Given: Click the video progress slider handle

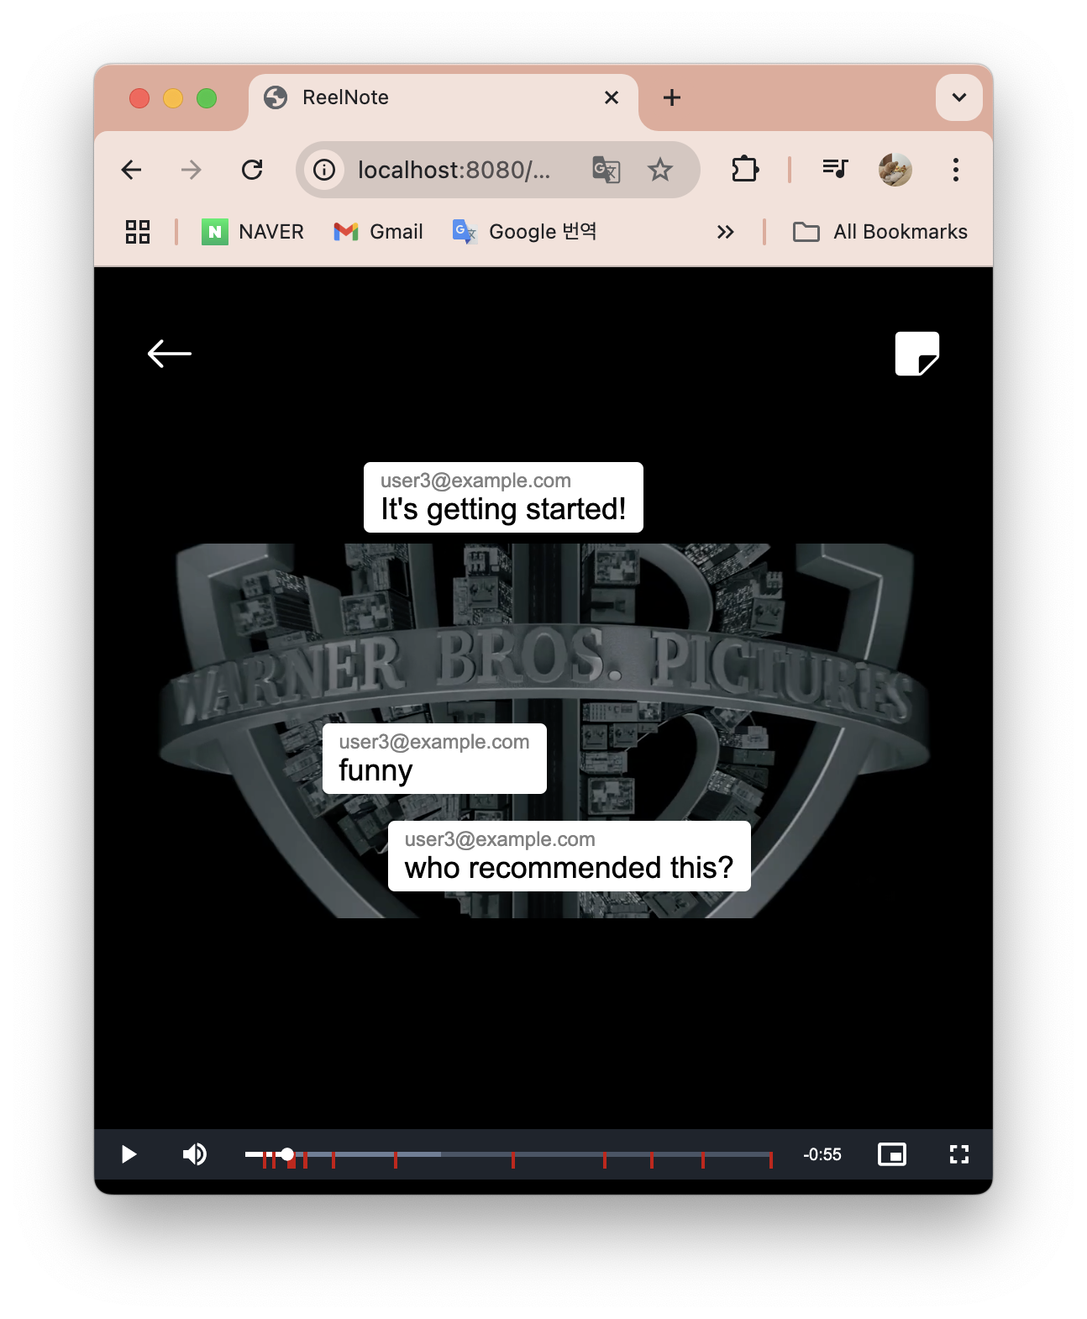Looking at the screenshot, I should pyautogui.click(x=287, y=1154).
